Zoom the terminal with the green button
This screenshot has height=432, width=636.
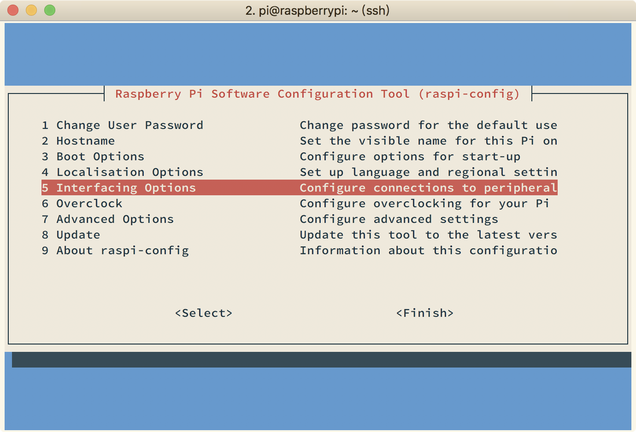[50, 10]
